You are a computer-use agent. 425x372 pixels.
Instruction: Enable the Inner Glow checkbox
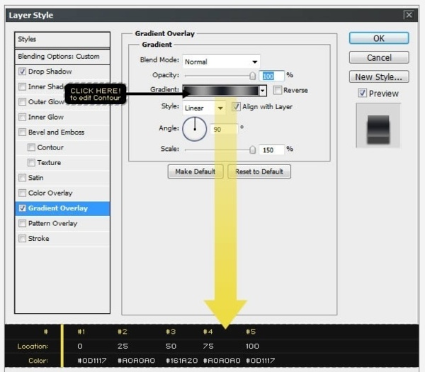click(22, 117)
